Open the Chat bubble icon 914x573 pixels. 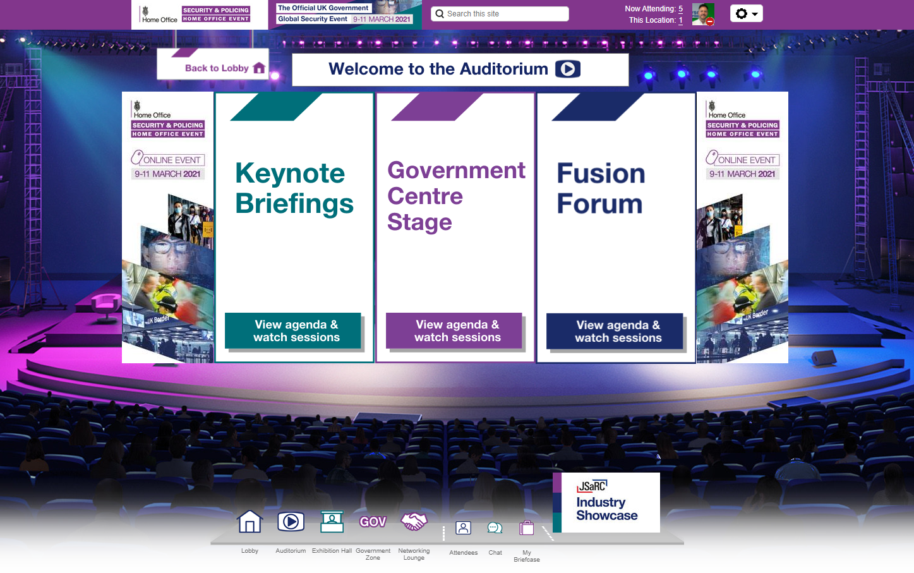pyautogui.click(x=495, y=528)
